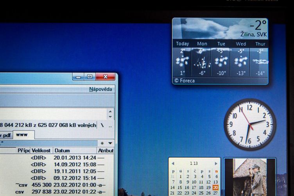Minimize the file manager window
Image resolution: width=294 pixels, height=196 pixels.
point(78,77)
